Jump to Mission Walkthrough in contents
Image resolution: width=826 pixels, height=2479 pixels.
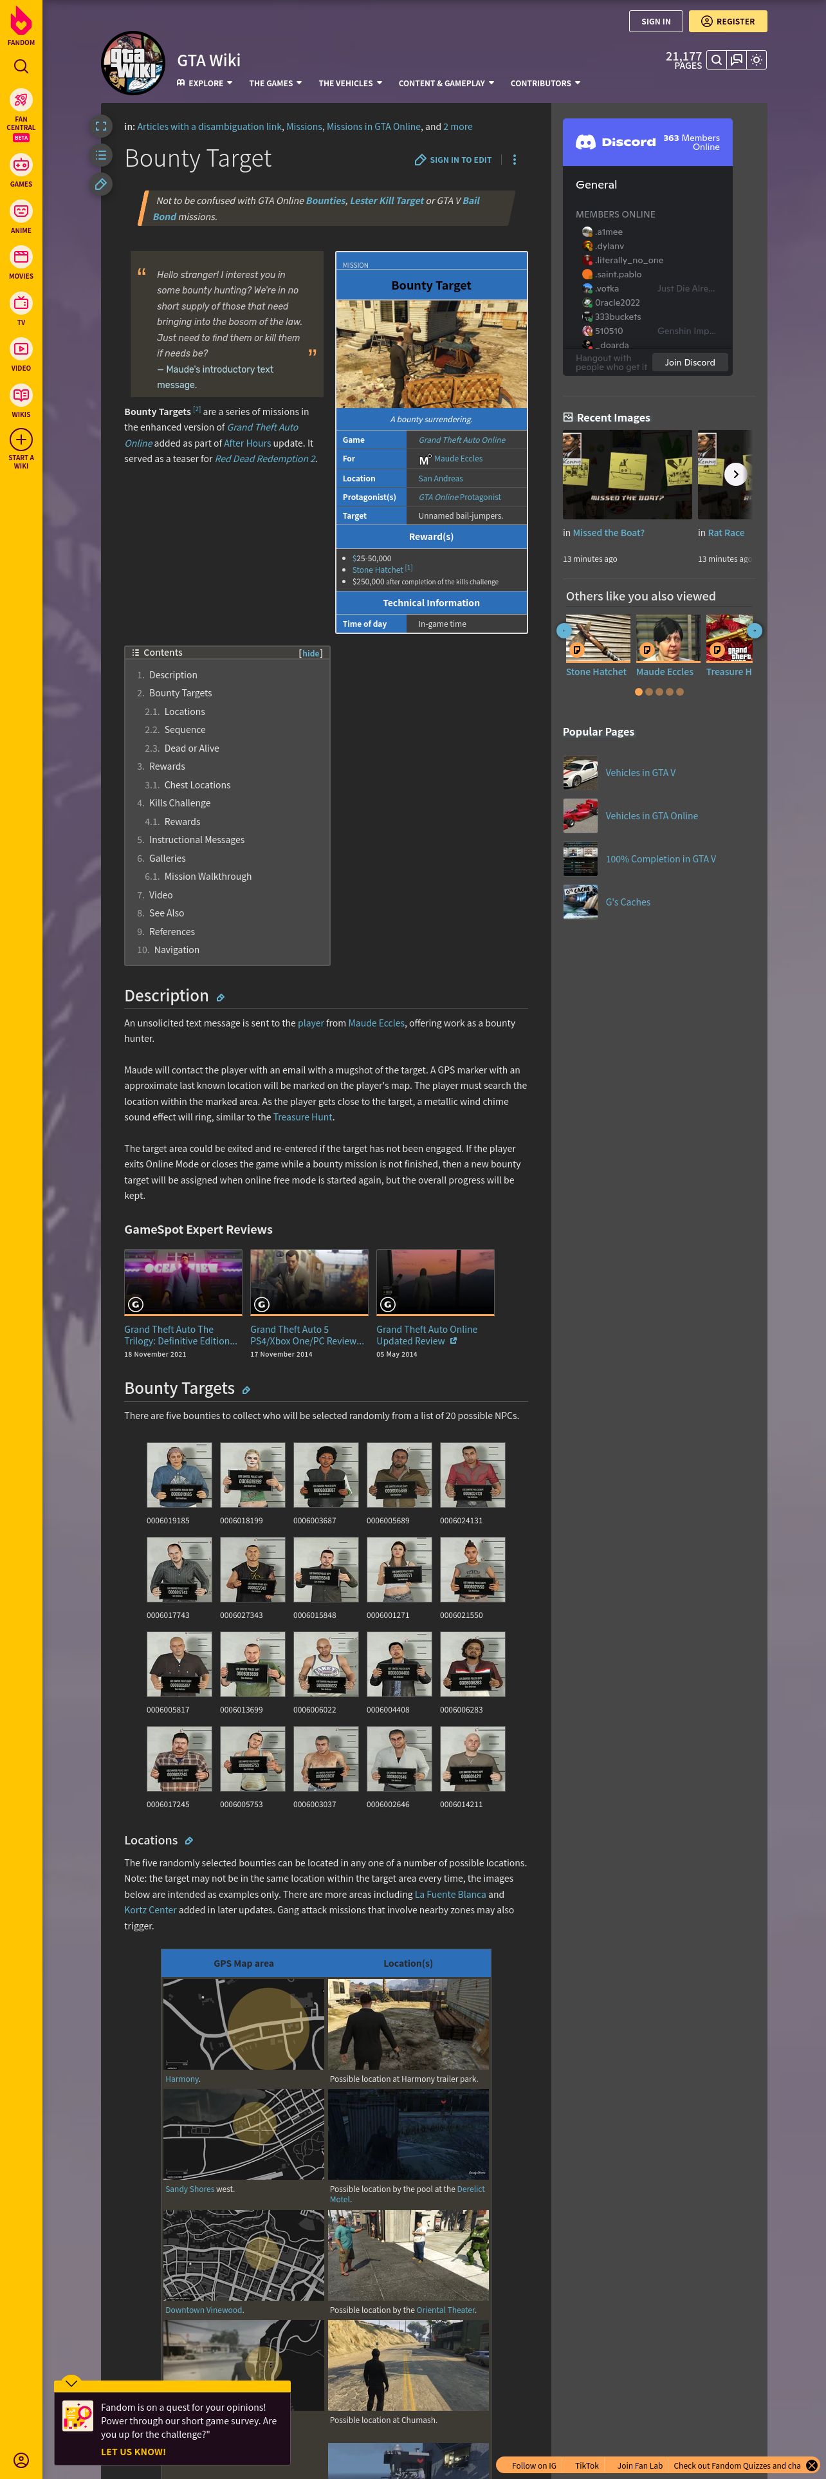coord(208,877)
